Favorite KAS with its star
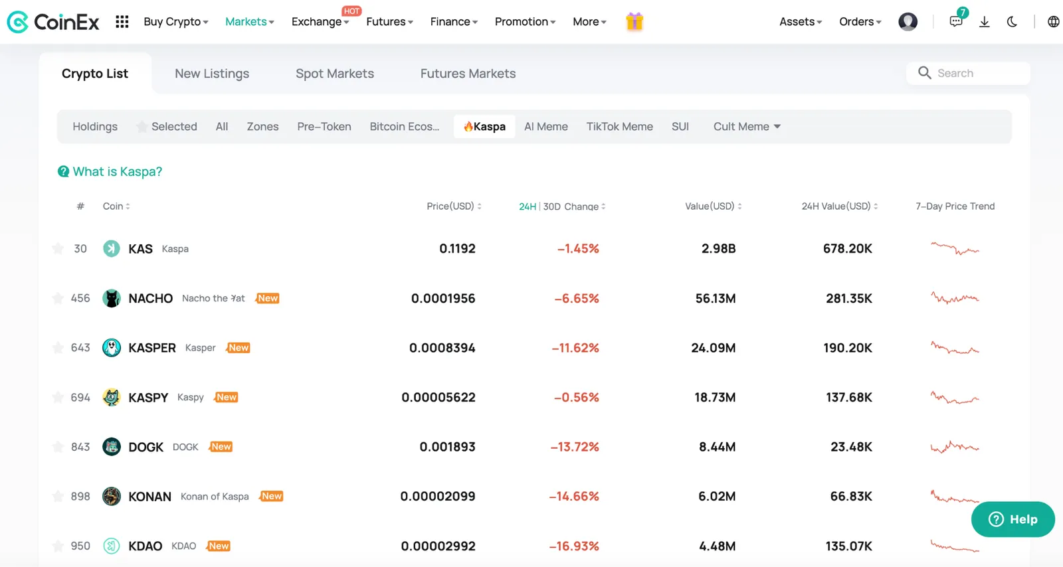Viewport: 1063px width, 567px height. coord(58,248)
